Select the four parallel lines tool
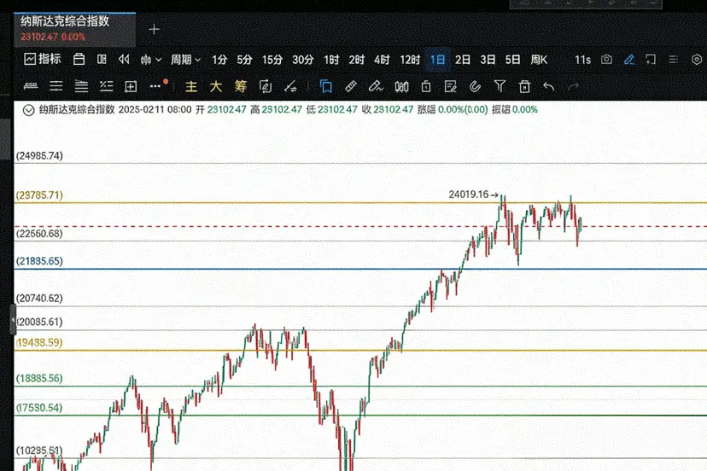 pos(81,86)
